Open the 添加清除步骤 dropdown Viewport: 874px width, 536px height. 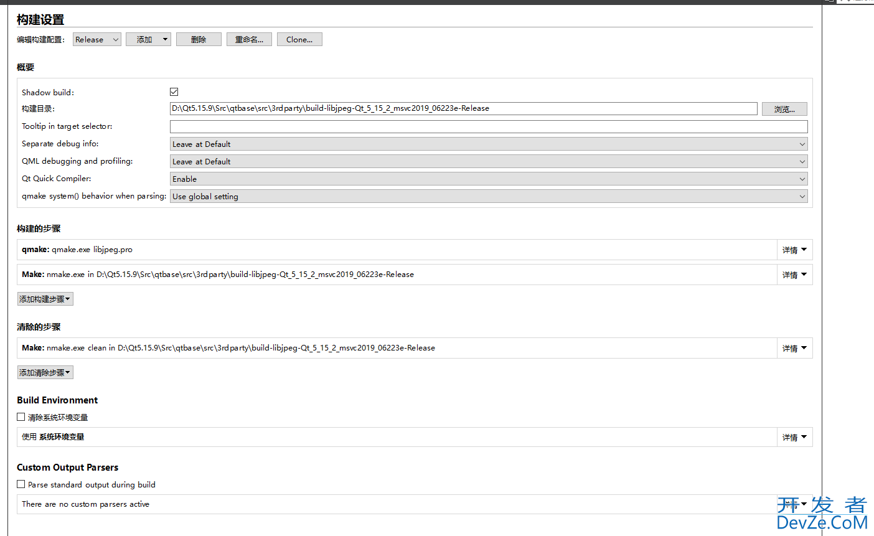[45, 373]
